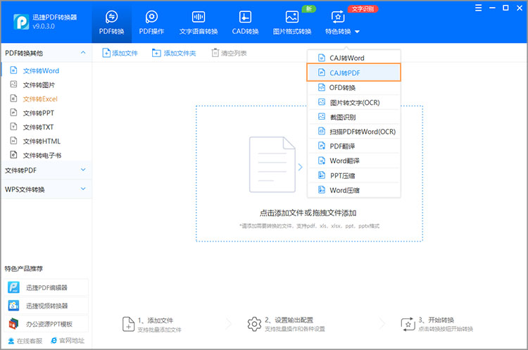
Task: Open 在线客服 support link
Action: click(25, 341)
